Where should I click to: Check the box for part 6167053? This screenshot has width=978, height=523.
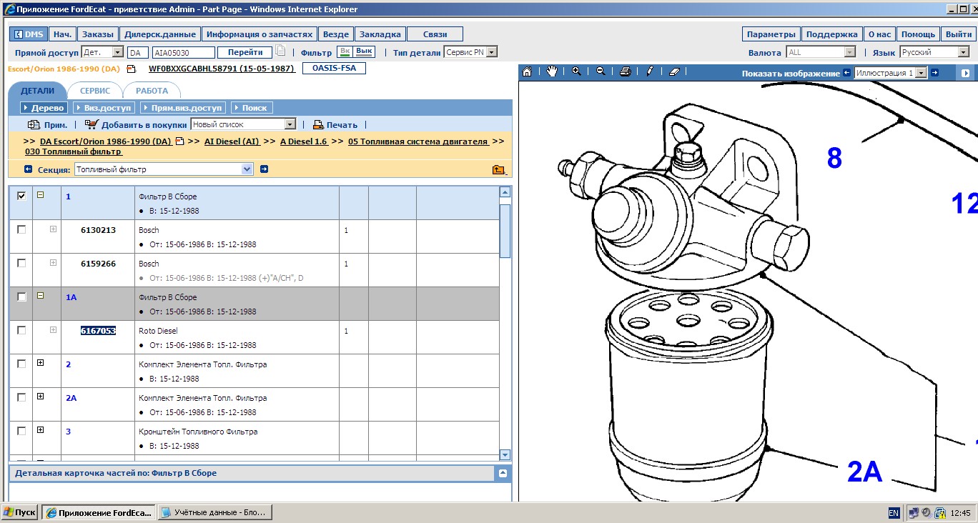(x=21, y=330)
